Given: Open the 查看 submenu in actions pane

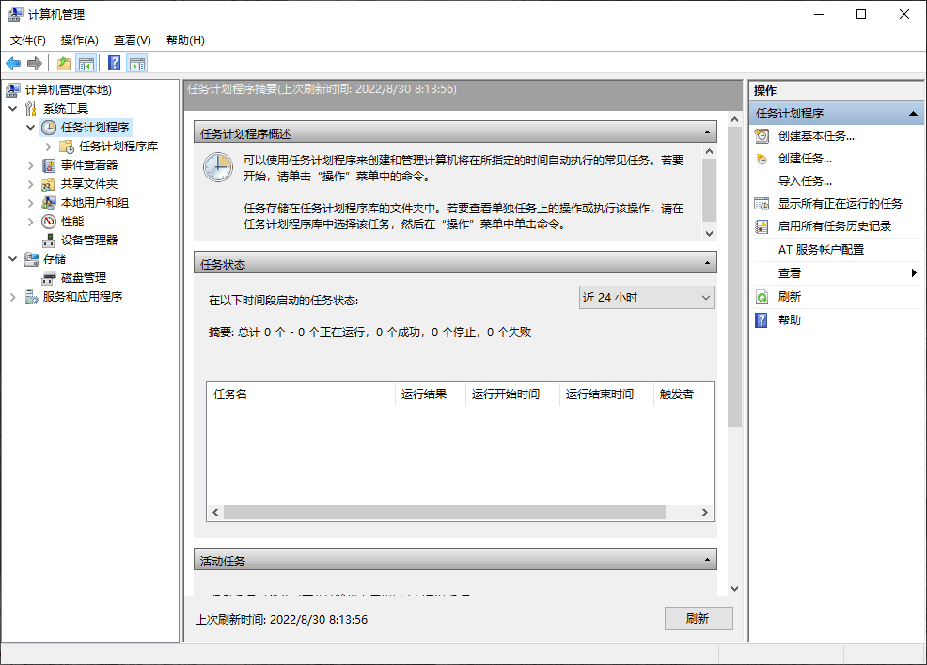Looking at the screenshot, I should click(837, 272).
